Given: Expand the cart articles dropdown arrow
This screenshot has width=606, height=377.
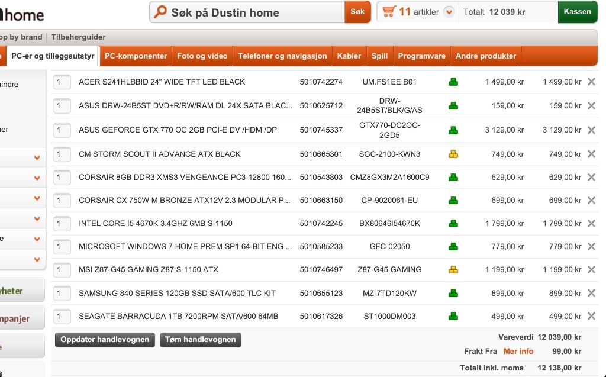Looking at the screenshot, I should pos(449,12).
